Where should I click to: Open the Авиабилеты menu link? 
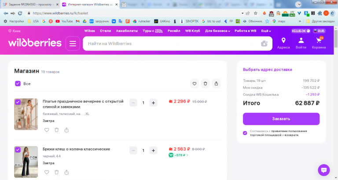127,31
